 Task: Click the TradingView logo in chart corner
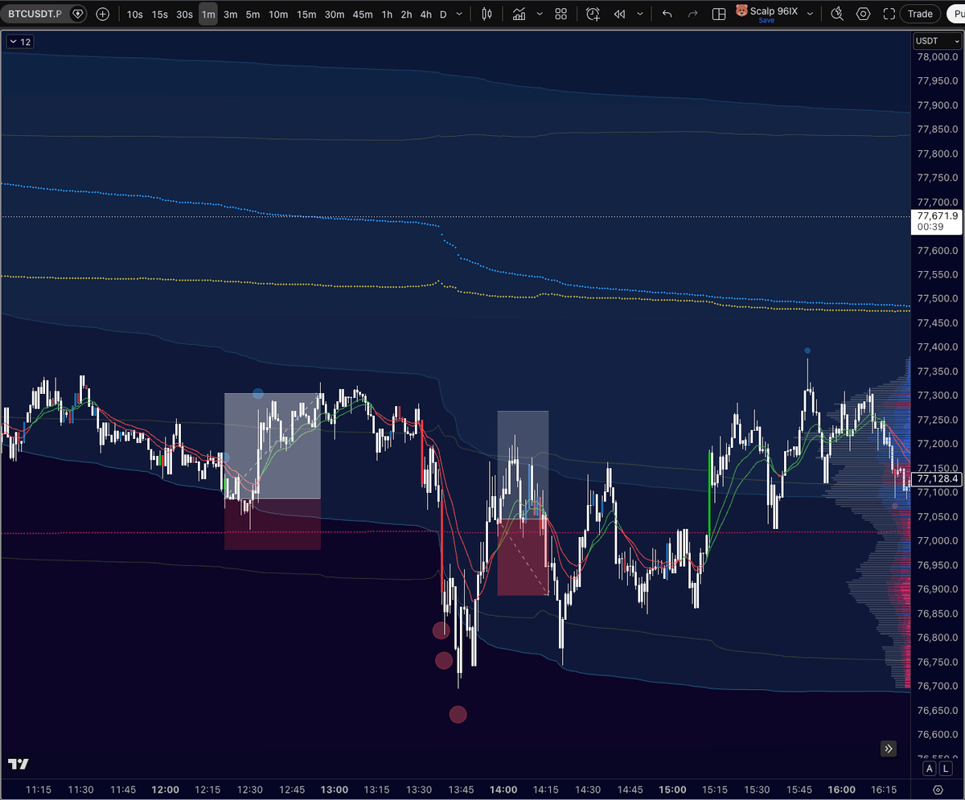(x=18, y=764)
